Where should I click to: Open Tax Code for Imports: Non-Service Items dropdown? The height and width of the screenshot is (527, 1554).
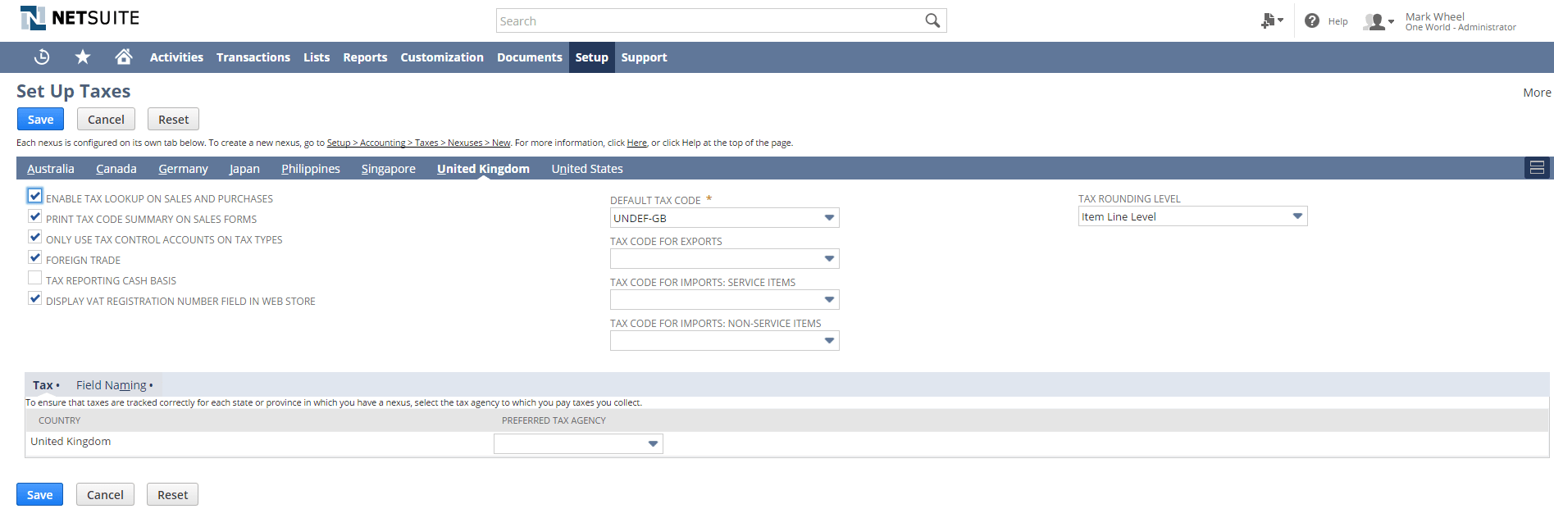724,341
